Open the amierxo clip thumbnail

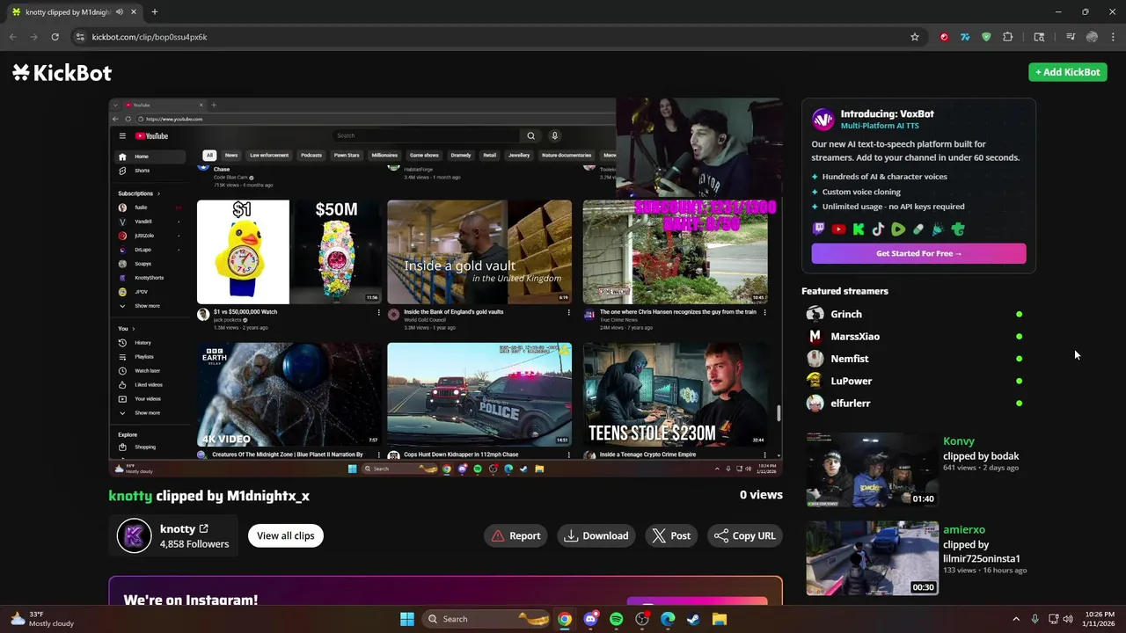click(873, 558)
